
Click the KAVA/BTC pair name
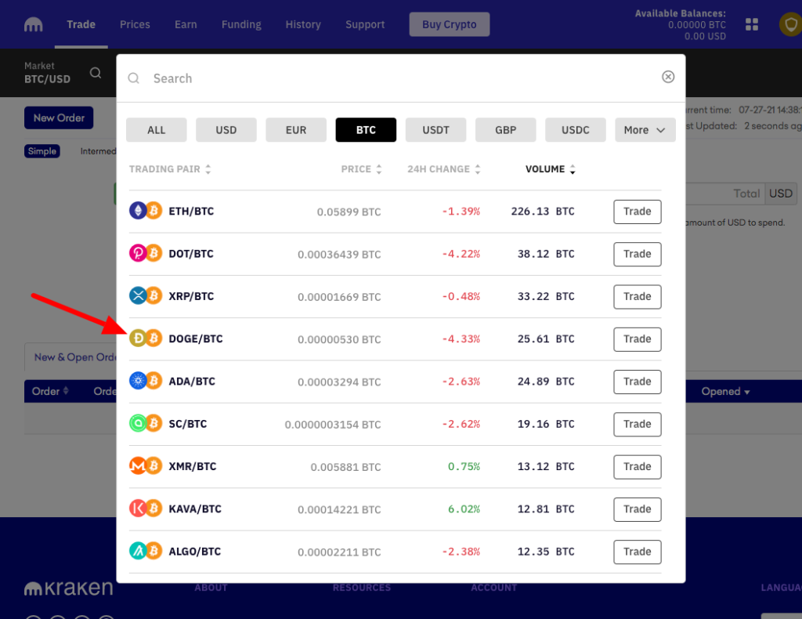click(195, 509)
